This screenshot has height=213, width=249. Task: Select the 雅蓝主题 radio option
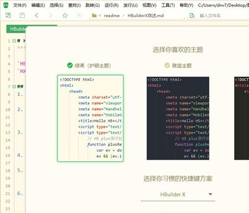178,66
